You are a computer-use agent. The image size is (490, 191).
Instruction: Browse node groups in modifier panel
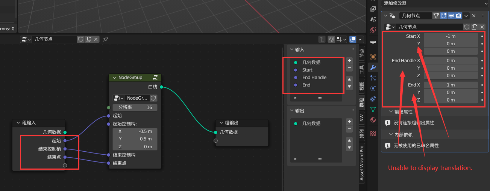tap(390, 27)
